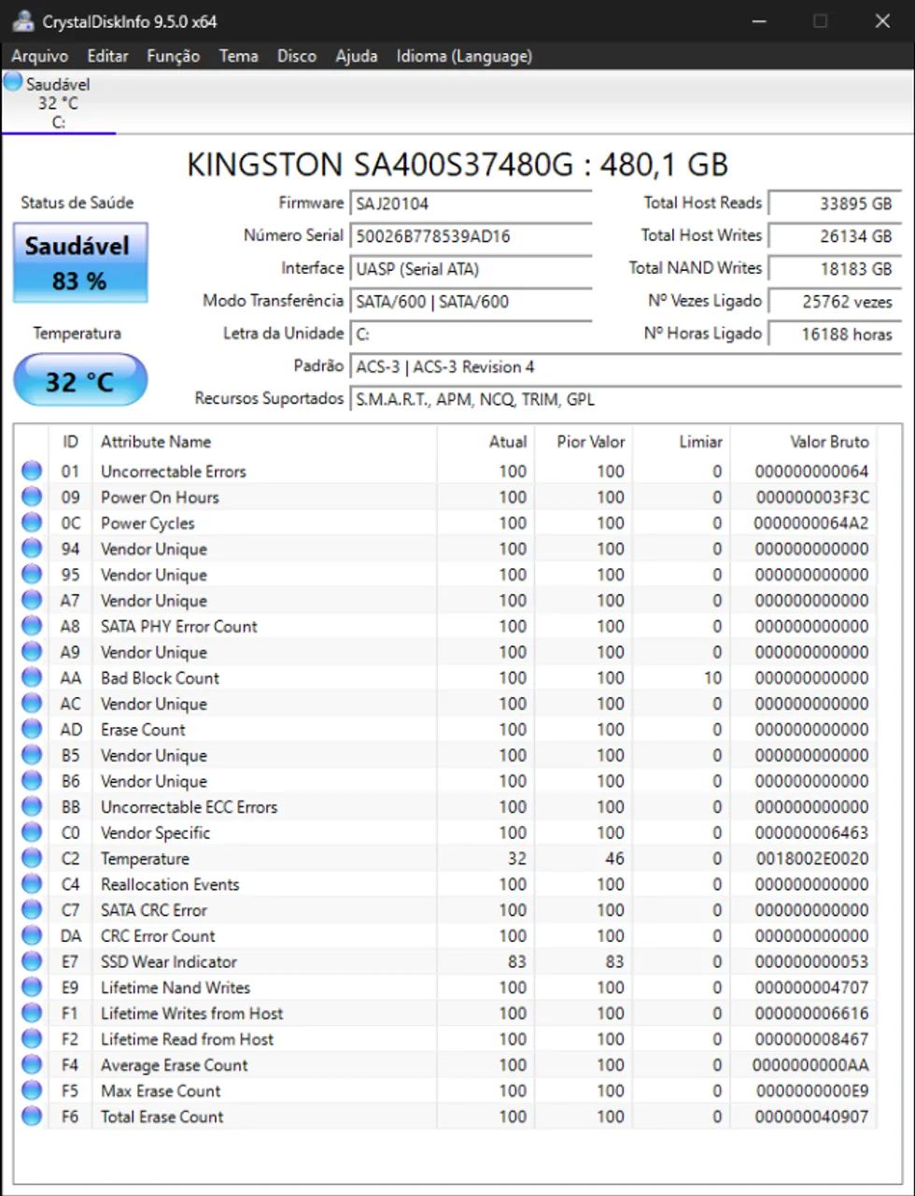This screenshot has width=915, height=1196.
Task: Click Total NAND Writes value 18183 GB
Action: pyautogui.click(x=835, y=269)
